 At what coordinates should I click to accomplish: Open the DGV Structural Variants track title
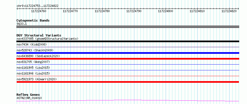(x=39, y=35)
